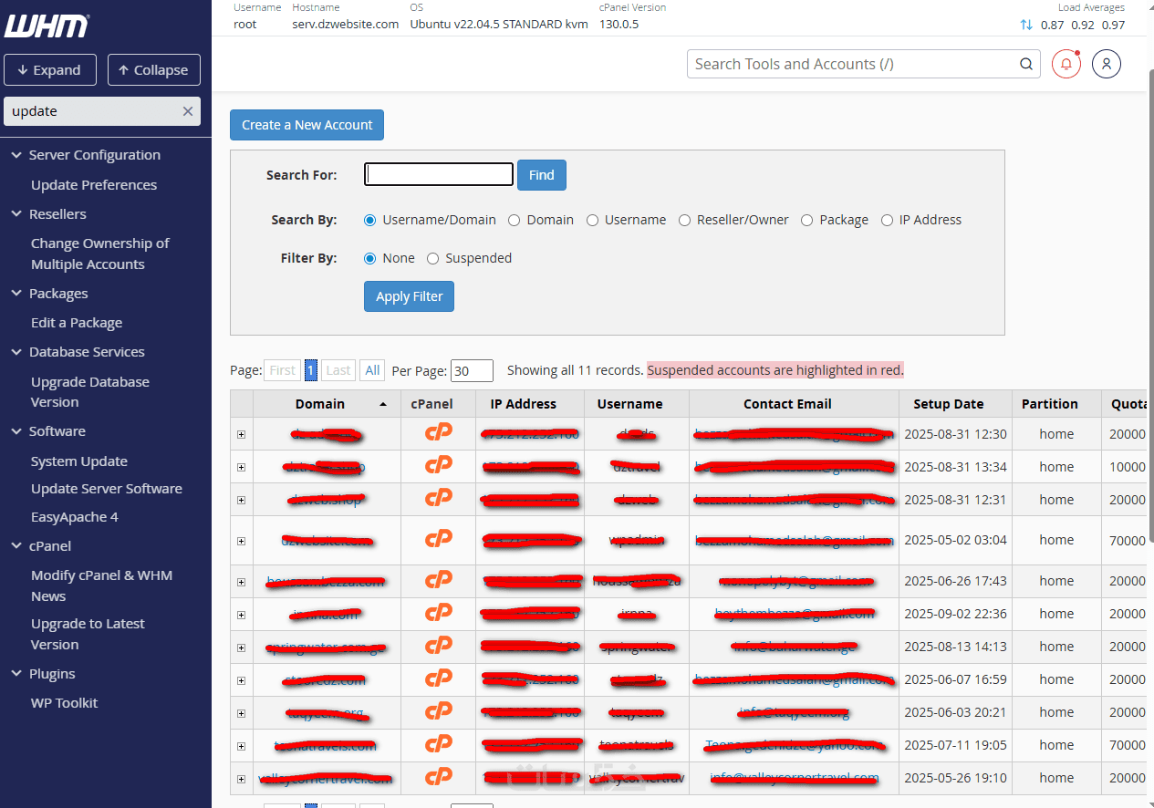The image size is (1154, 808).
Task: Expand the row dated 2025-09-02 22:36
Action: point(241,614)
